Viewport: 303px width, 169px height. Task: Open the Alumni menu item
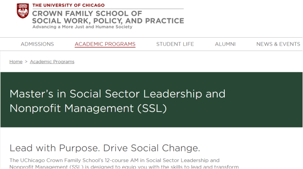225,44
